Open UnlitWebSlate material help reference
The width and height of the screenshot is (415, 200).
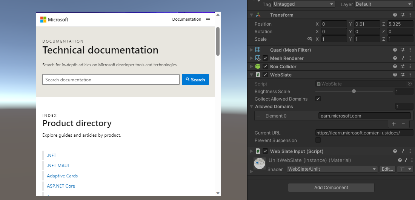400,160
